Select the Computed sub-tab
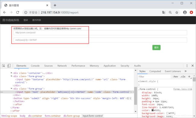The image size is (196, 118). [x=155, y=71]
